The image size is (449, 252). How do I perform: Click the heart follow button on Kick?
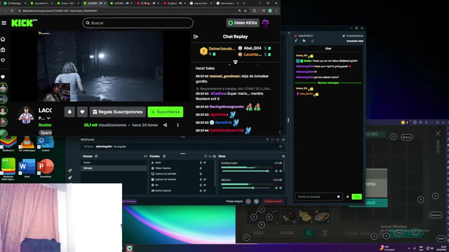point(82,112)
